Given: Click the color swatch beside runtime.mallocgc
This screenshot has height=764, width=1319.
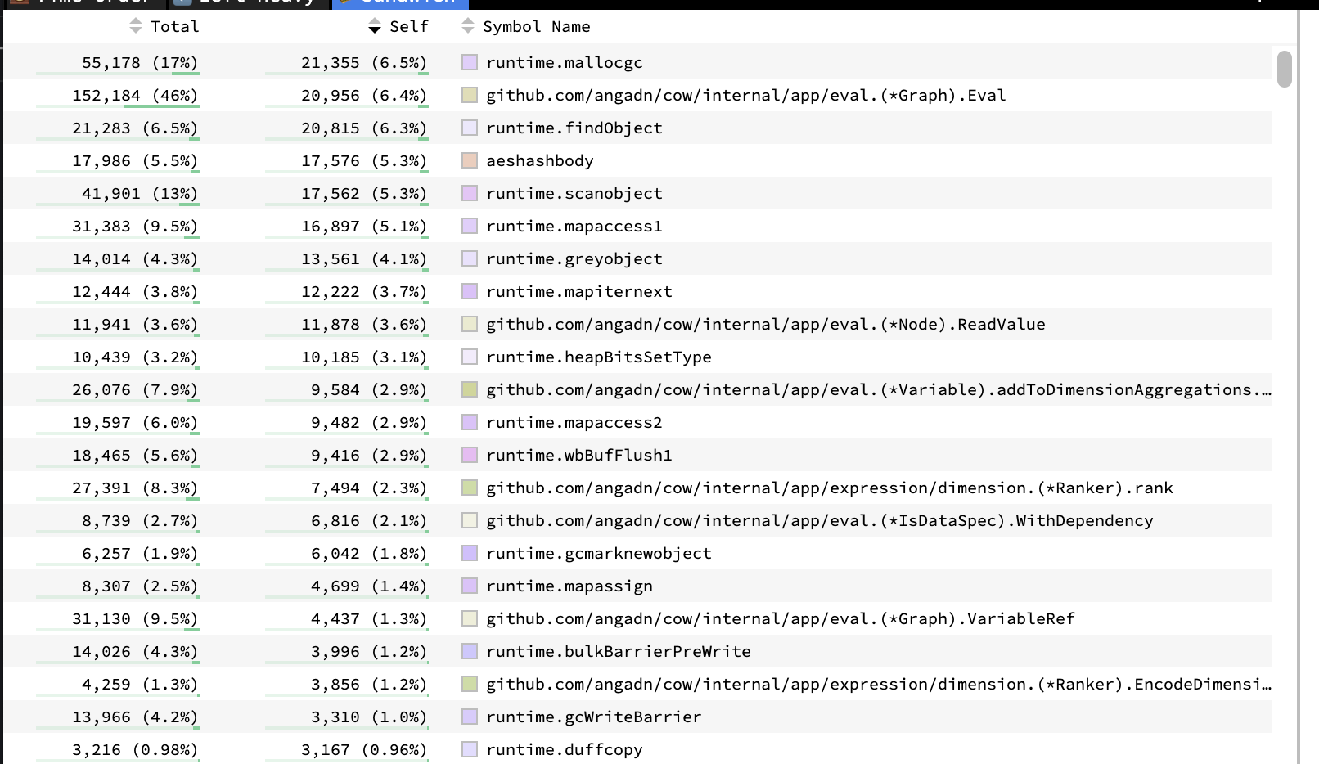Looking at the screenshot, I should pos(470,62).
